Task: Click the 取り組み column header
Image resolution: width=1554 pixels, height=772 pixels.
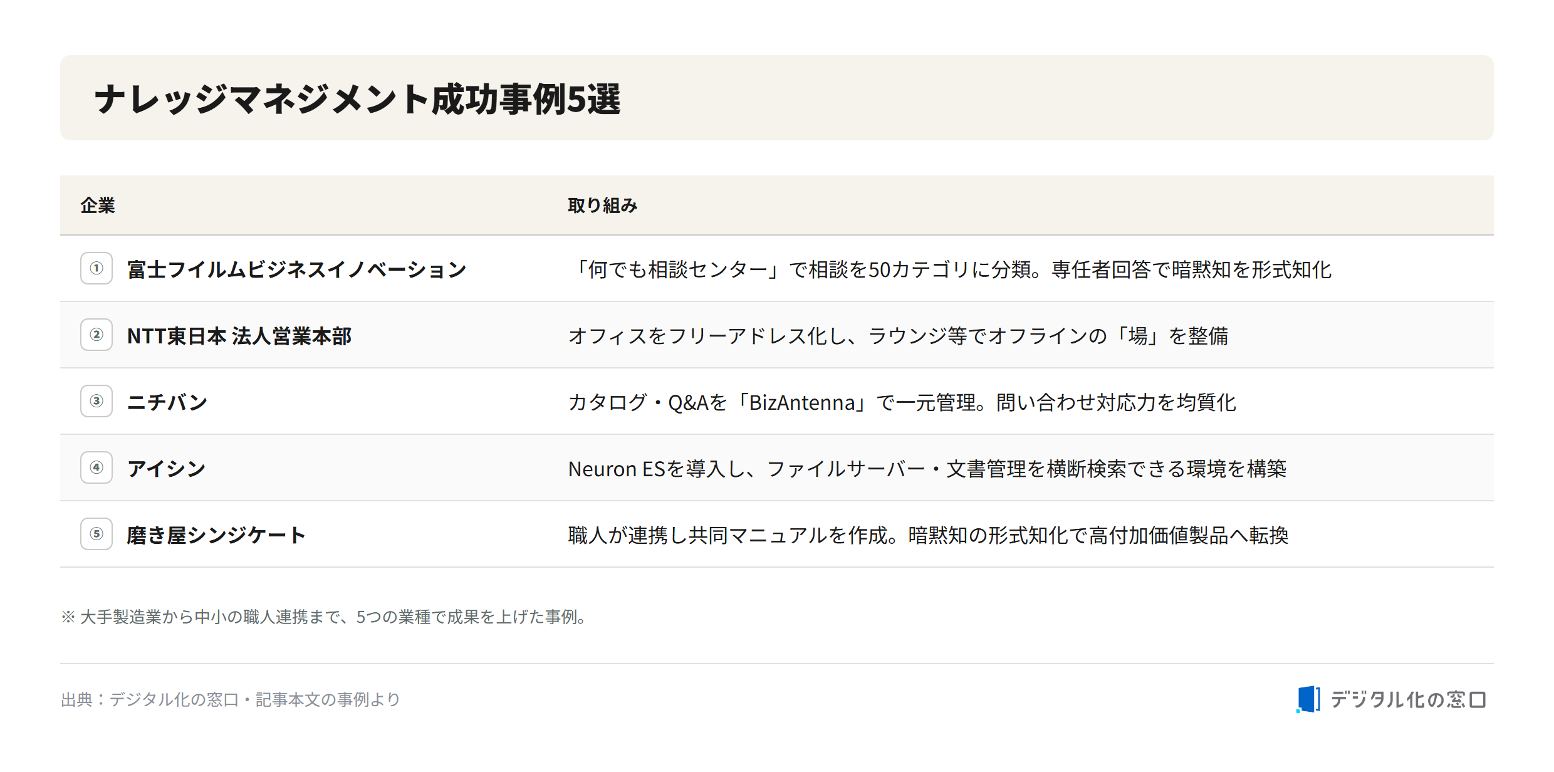Action: (x=603, y=206)
